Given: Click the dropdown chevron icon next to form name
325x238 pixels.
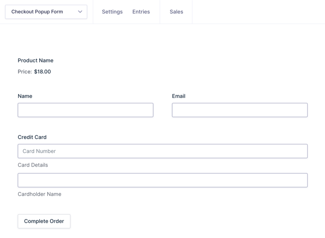Looking at the screenshot, I should pyautogui.click(x=80, y=12).
